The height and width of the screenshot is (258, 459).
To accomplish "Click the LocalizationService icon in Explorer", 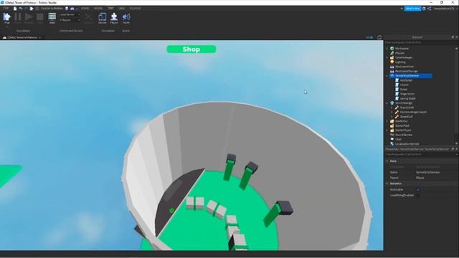I will 392,144.
